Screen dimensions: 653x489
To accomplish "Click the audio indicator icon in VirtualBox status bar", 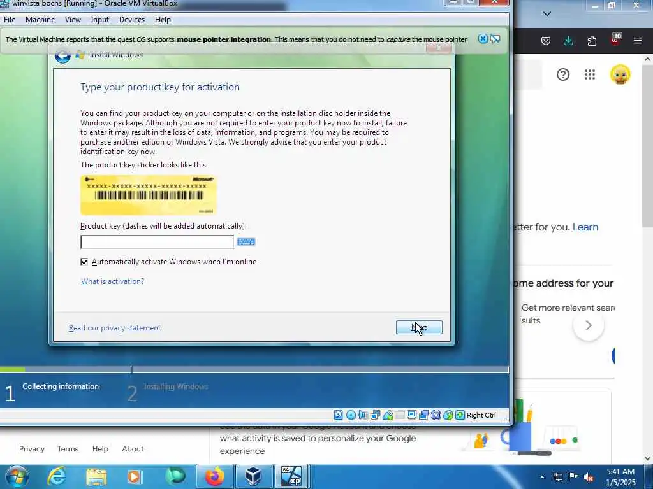I will click(363, 415).
